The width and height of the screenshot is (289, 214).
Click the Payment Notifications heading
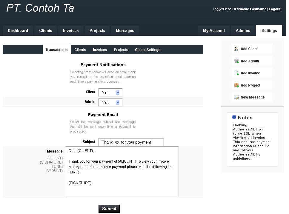[103, 65]
